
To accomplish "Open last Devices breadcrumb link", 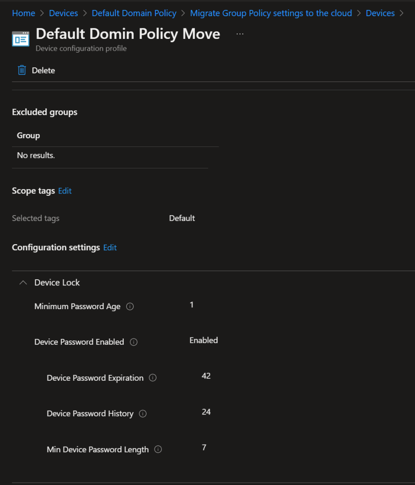I will click(x=380, y=13).
